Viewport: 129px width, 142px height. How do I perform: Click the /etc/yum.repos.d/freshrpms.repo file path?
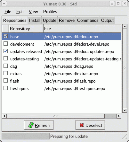[75, 88]
